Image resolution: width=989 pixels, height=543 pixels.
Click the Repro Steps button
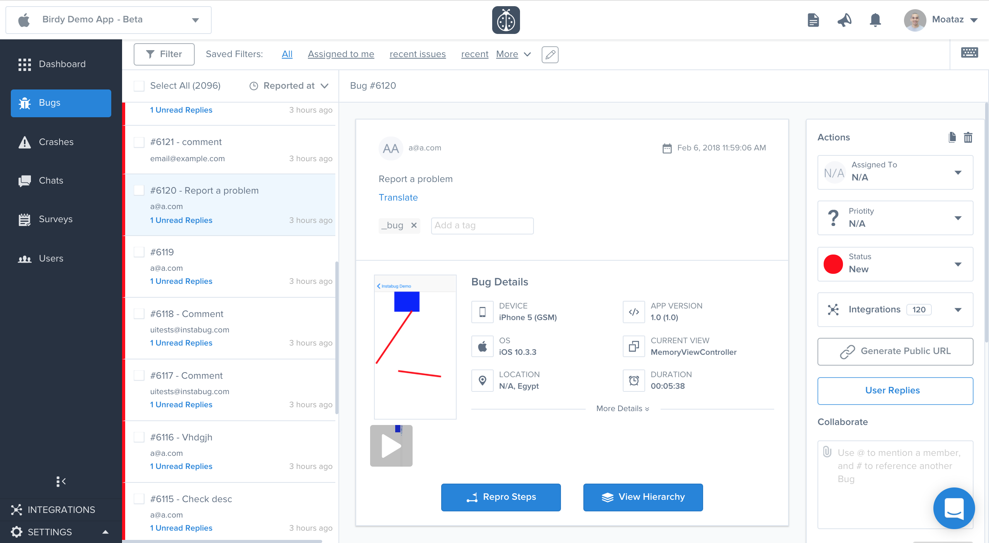[501, 497]
